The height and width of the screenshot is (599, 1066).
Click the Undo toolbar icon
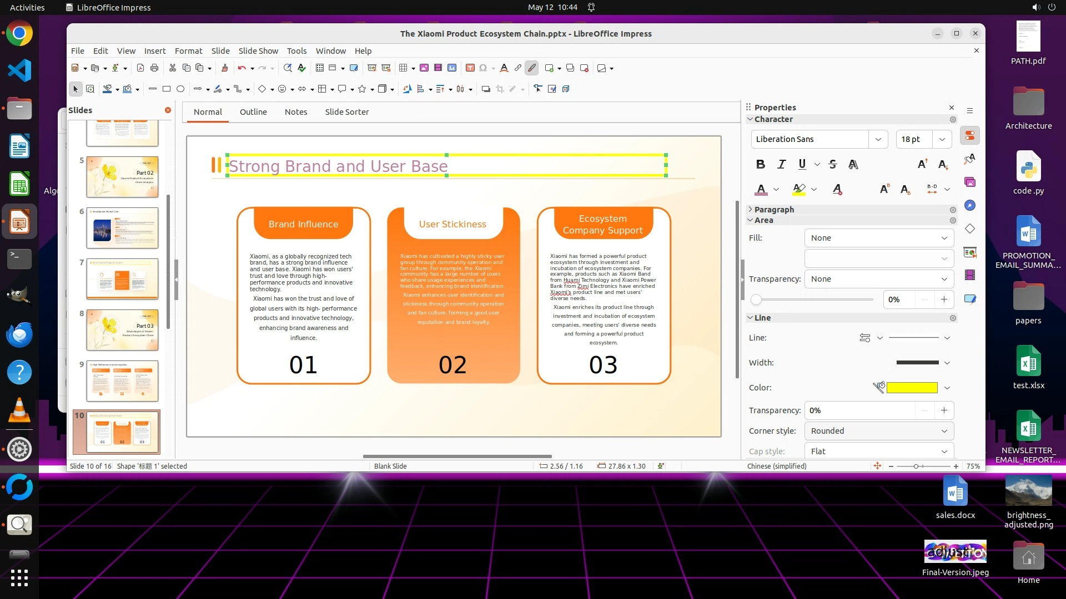[242, 68]
